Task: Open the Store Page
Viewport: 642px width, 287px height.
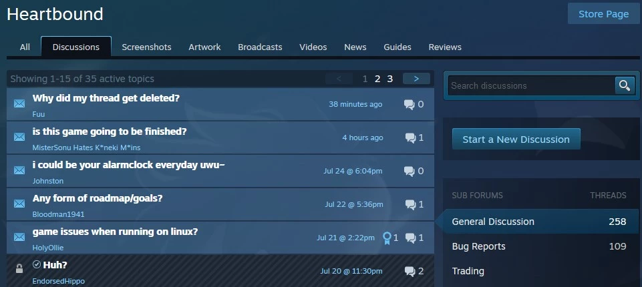Action: (603, 14)
